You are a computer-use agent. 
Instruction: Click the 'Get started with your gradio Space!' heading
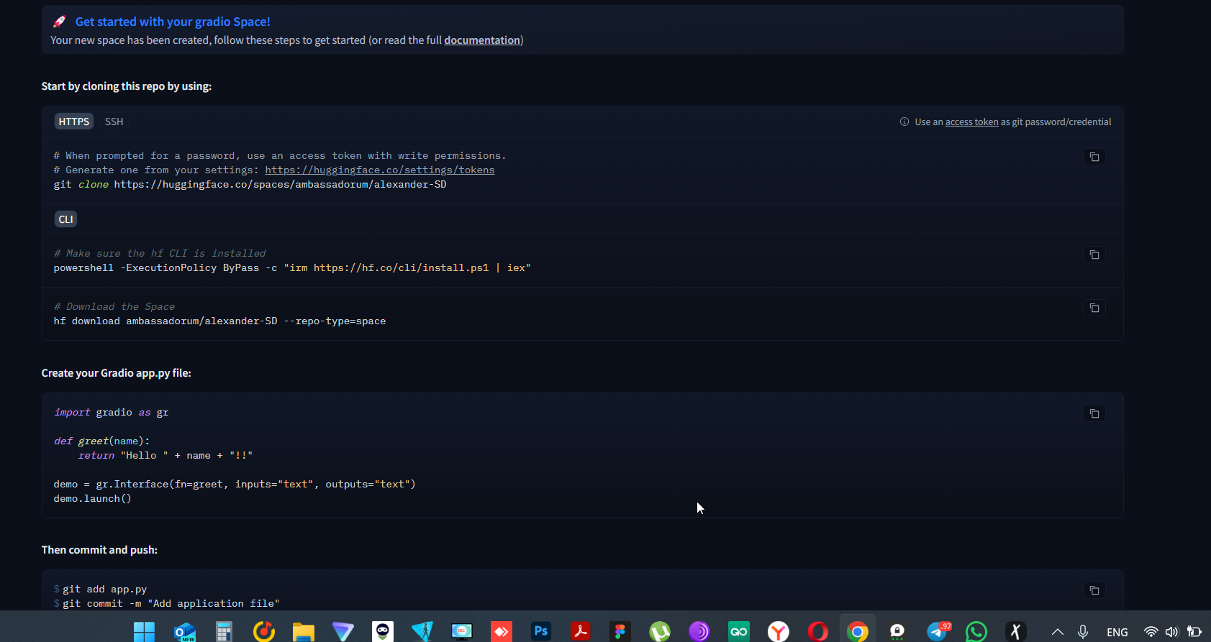(x=173, y=22)
